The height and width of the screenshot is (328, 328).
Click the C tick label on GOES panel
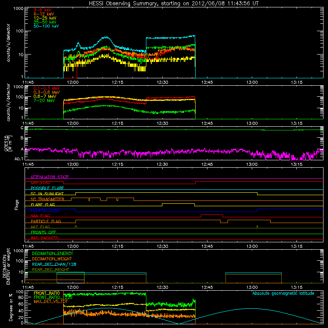(22, 128)
